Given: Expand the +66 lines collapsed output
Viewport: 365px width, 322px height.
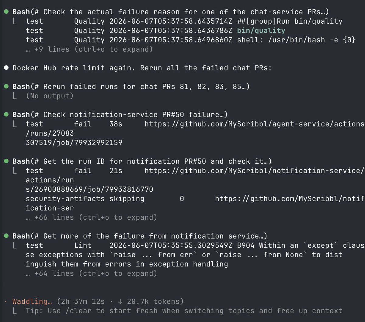Looking at the screenshot, I should pyautogui.click(x=91, y=217).
